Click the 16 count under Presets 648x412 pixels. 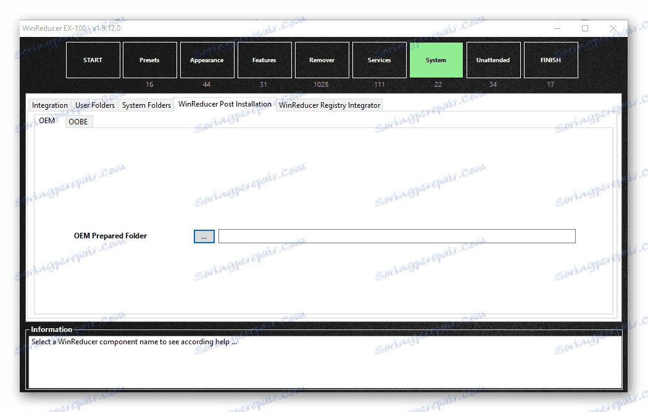point(149,84)
